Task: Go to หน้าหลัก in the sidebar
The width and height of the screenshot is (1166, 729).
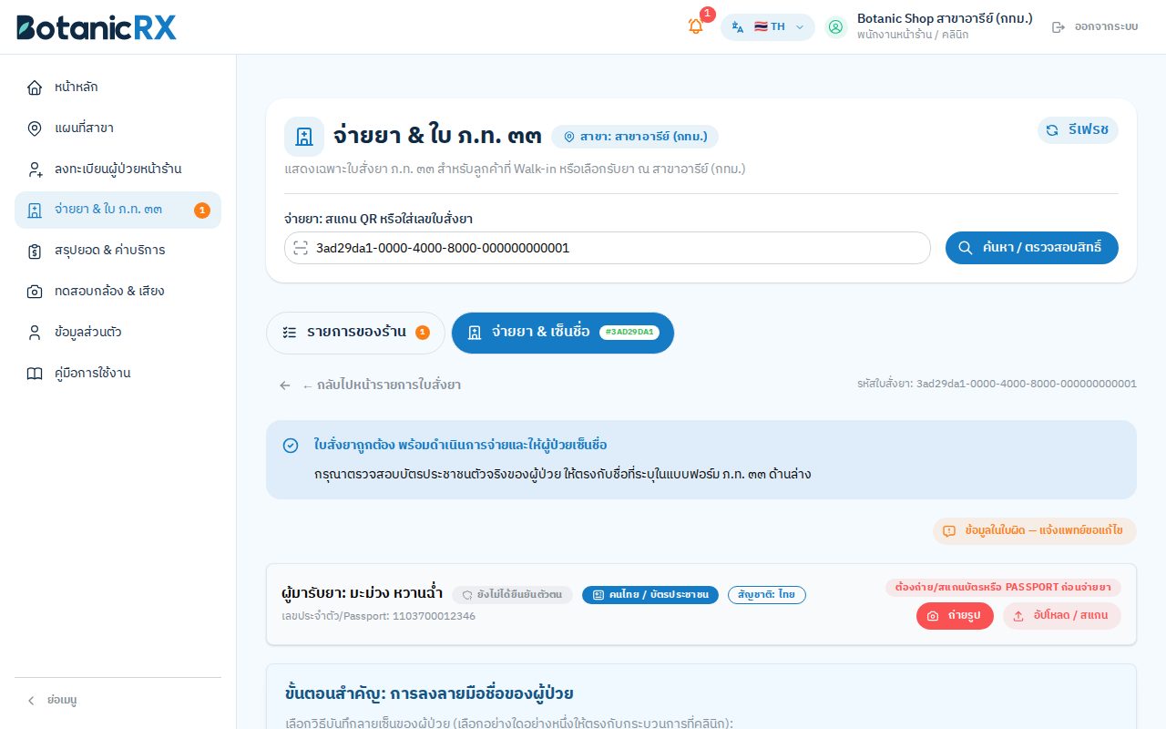Action: (x=118, y=87)
